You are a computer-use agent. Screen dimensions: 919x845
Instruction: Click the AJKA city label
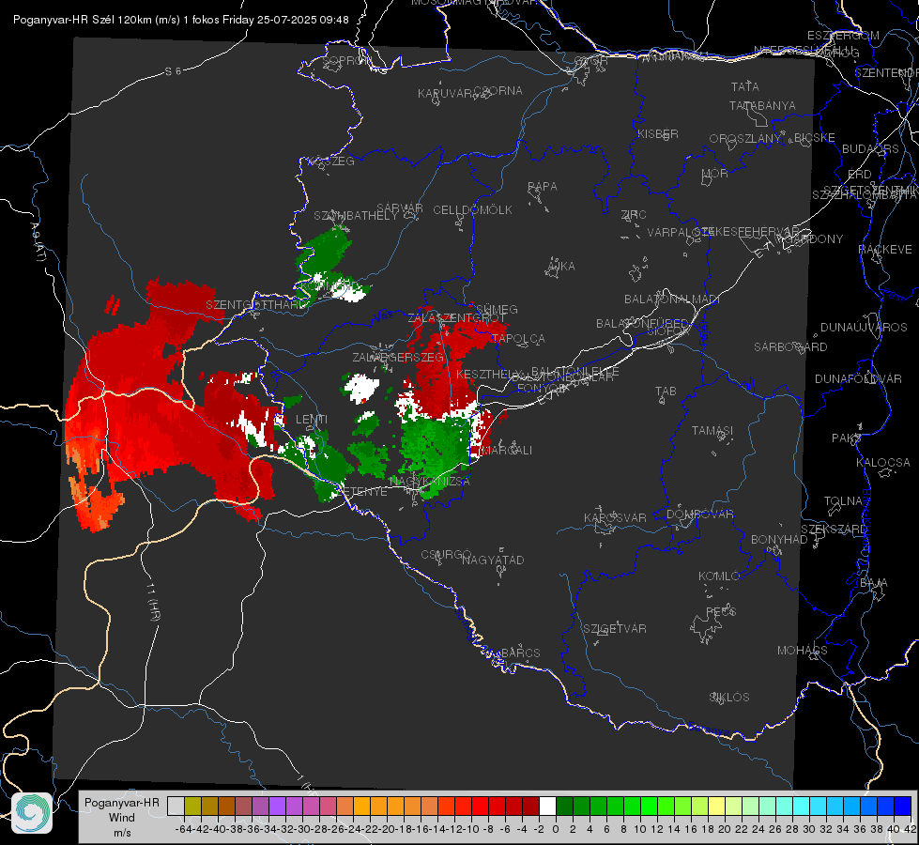(561, 266)
